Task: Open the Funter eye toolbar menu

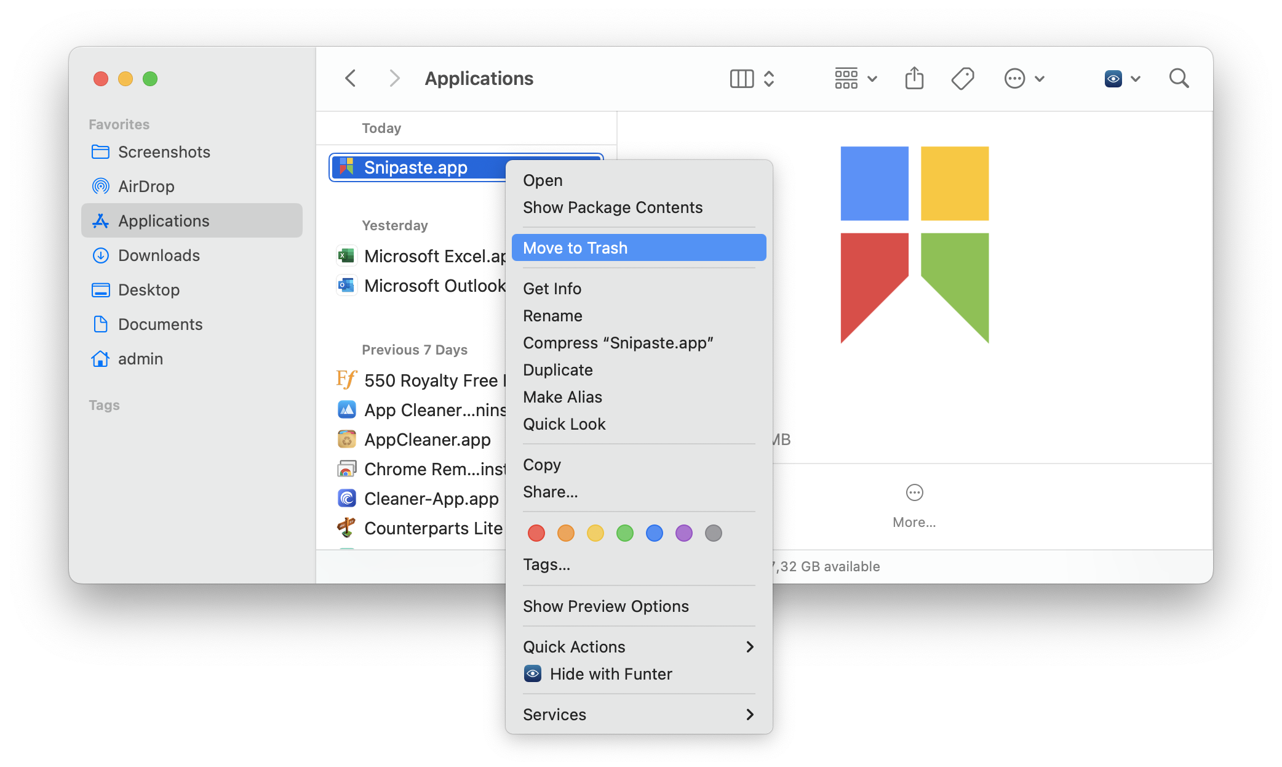Action: point(1122,79)
